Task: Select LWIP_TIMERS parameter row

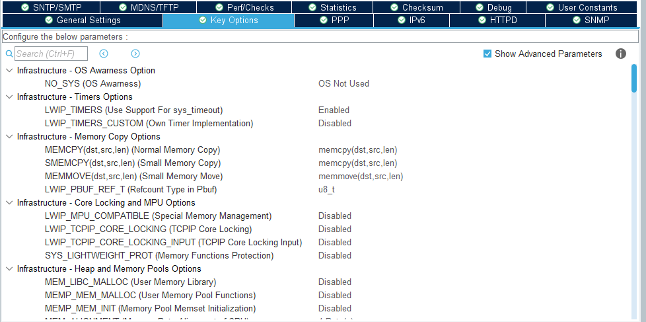Action: pos(134,110)
